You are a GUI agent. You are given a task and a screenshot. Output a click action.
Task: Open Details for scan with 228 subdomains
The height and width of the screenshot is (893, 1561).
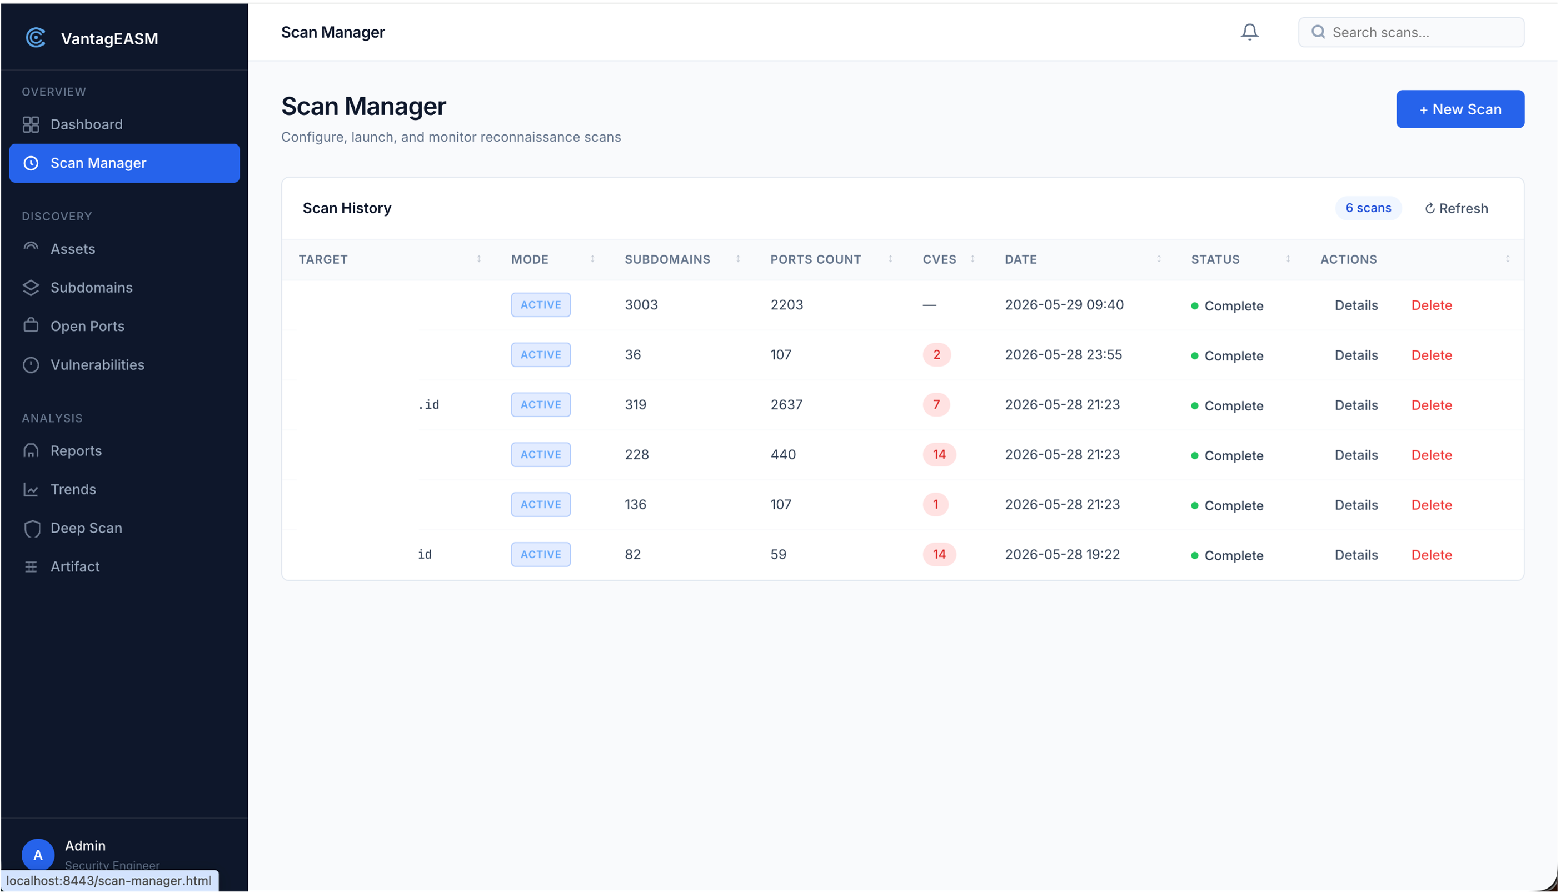[1356, 455]
